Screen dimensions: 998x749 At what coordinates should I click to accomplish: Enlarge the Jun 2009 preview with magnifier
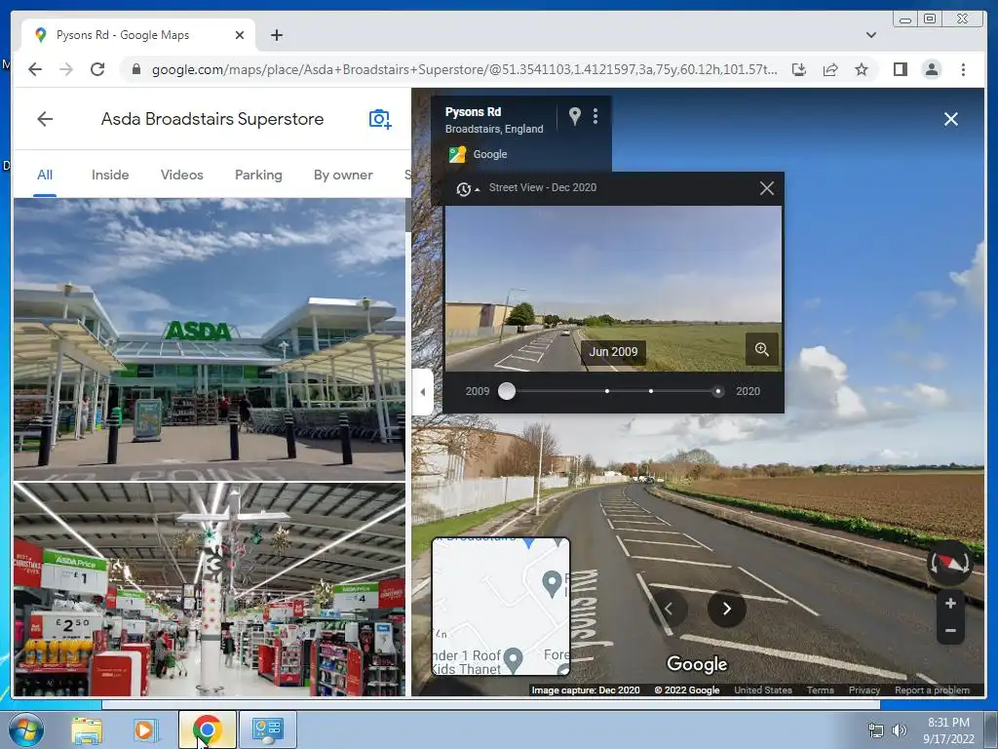(762, 349)
